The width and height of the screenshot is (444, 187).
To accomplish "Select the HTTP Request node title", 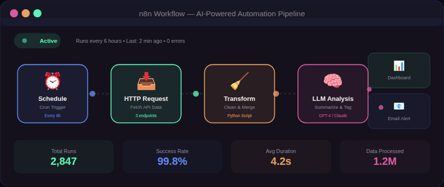I will 146,99.
